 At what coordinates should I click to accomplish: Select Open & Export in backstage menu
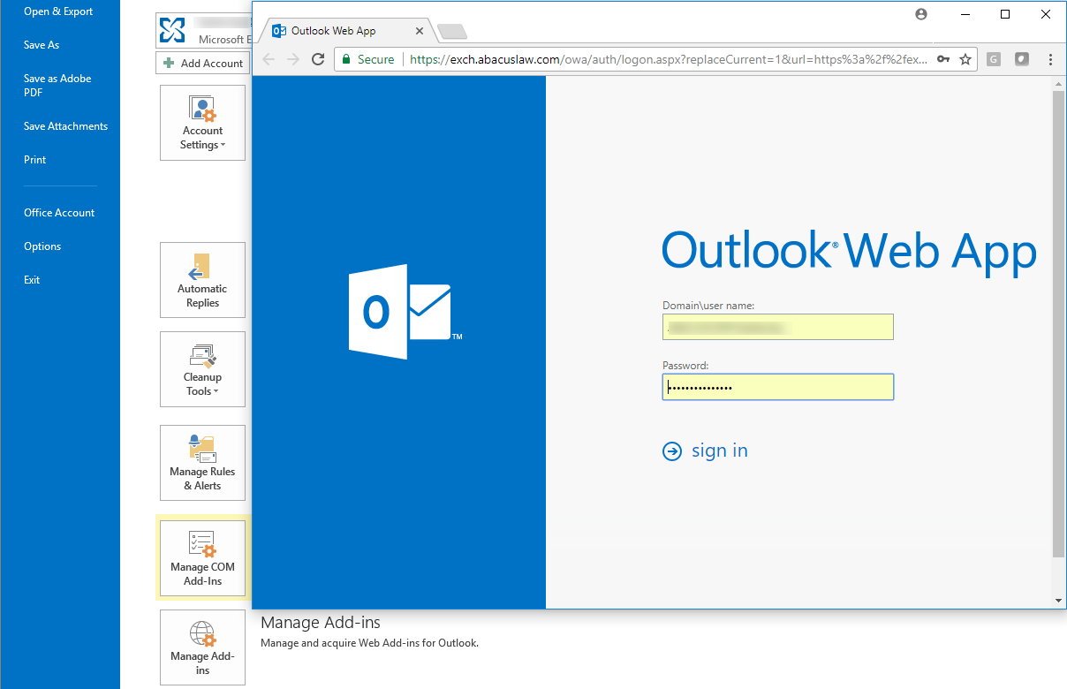(58, 11)
